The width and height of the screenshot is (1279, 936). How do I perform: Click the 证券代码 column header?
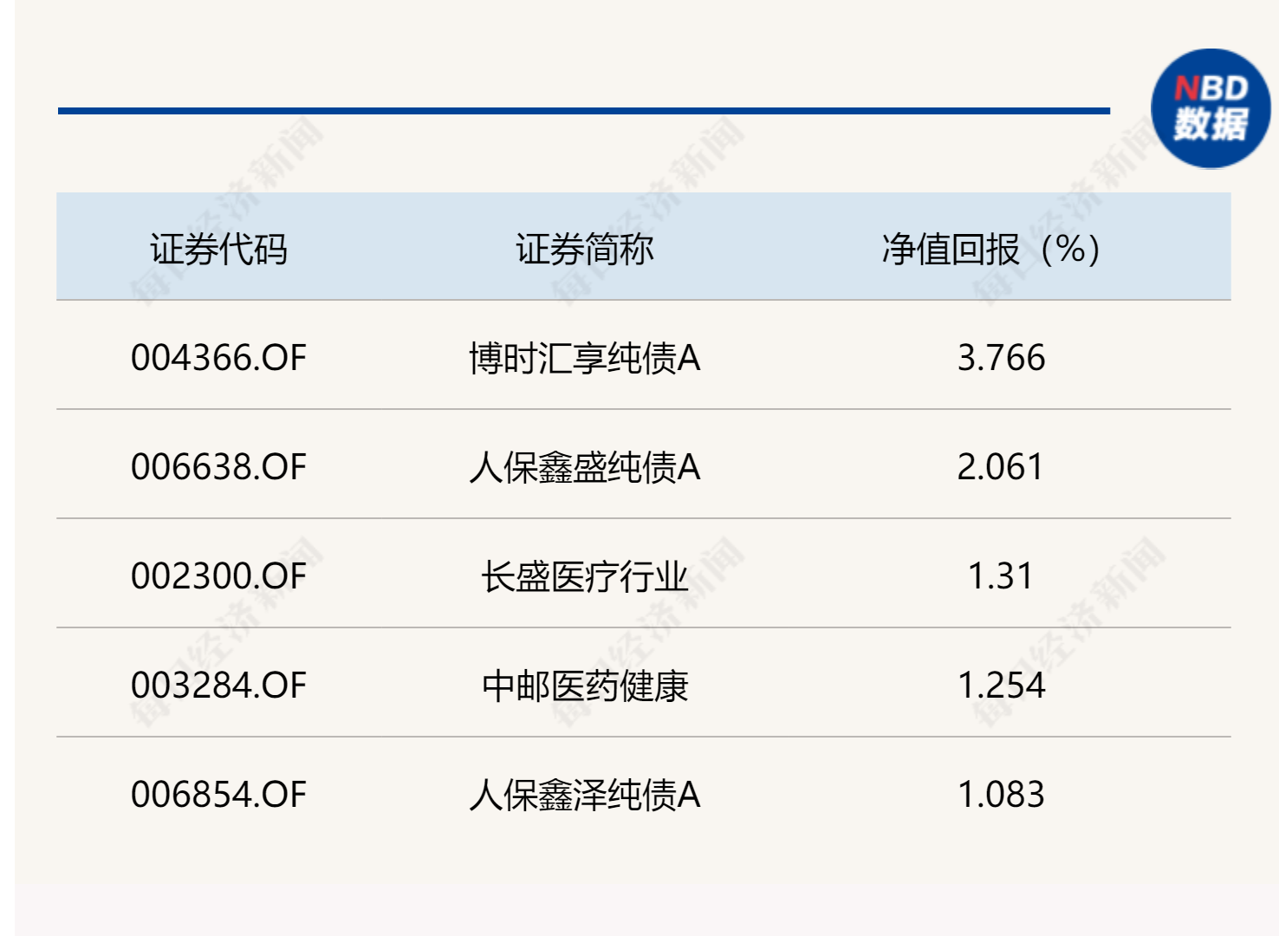point(218,250)
